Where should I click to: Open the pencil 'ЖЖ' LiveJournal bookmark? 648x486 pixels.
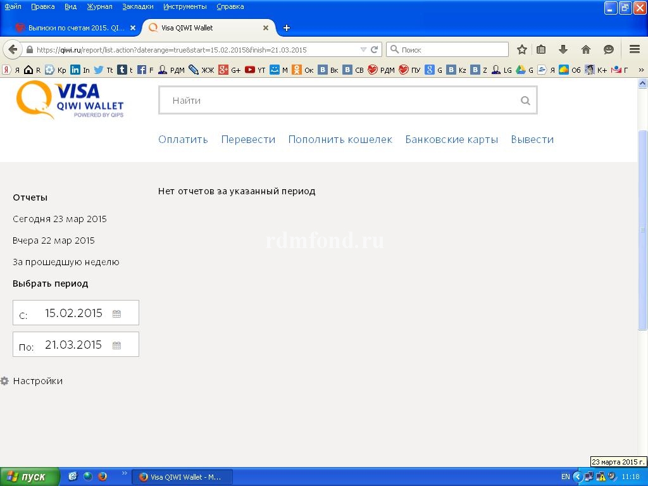coord(201,70)
